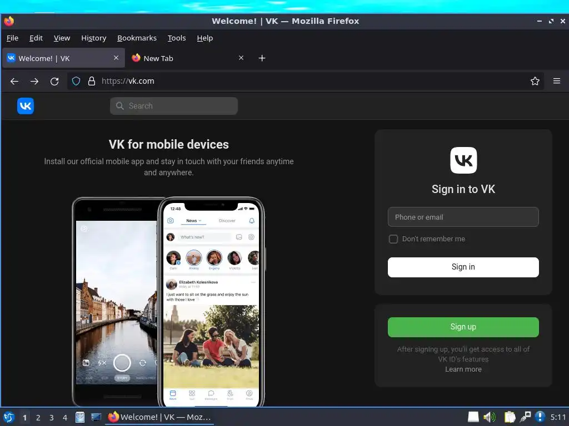This screenshot has height=426, width=569.
Task: Go back with the browser back arrow
Action: (x=14, y=81)
